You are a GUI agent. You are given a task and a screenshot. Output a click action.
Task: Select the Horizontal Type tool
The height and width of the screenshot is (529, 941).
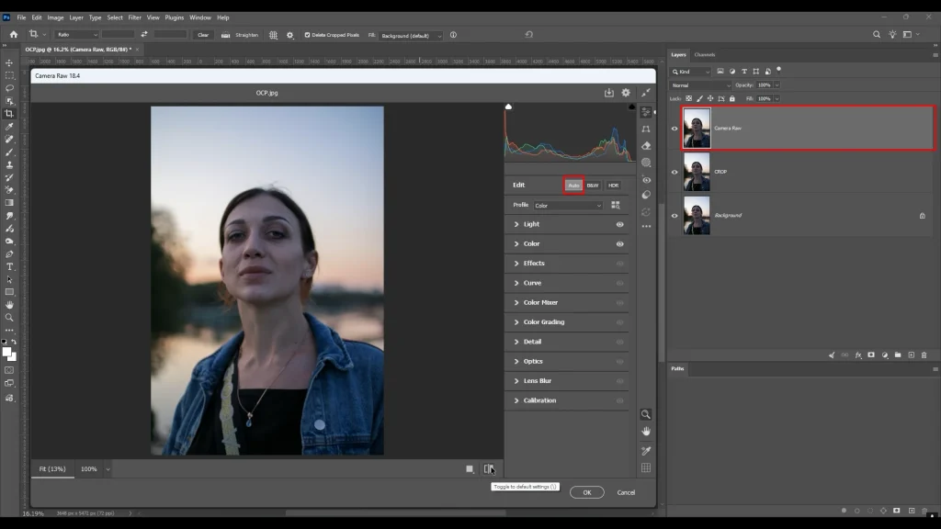point(9,267)
